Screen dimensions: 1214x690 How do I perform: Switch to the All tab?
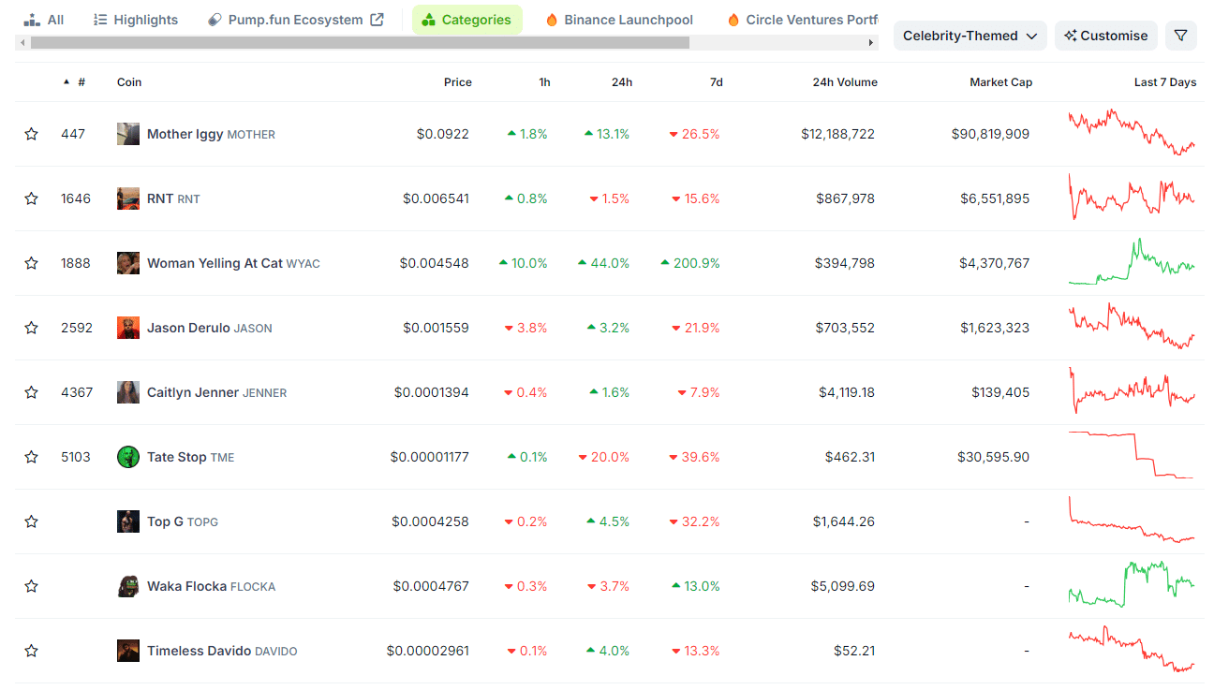(44, 20)
